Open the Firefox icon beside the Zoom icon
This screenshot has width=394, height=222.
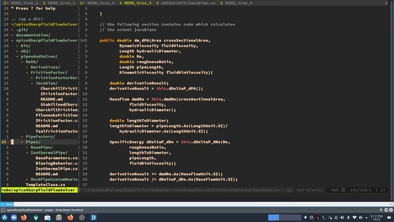click(24, 218)
